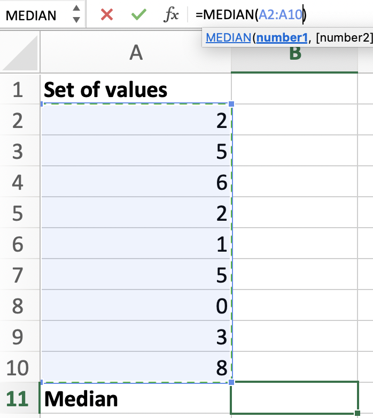Click cell A8 containing 0

pos(136,306)
